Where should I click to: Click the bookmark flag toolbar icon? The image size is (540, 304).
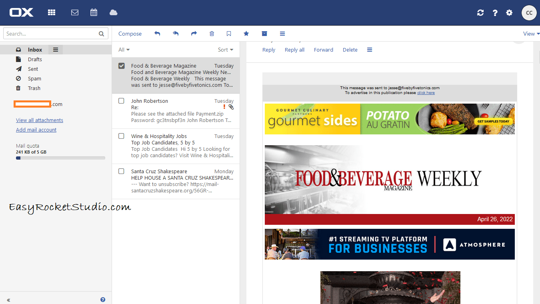[x=229, y=34]
